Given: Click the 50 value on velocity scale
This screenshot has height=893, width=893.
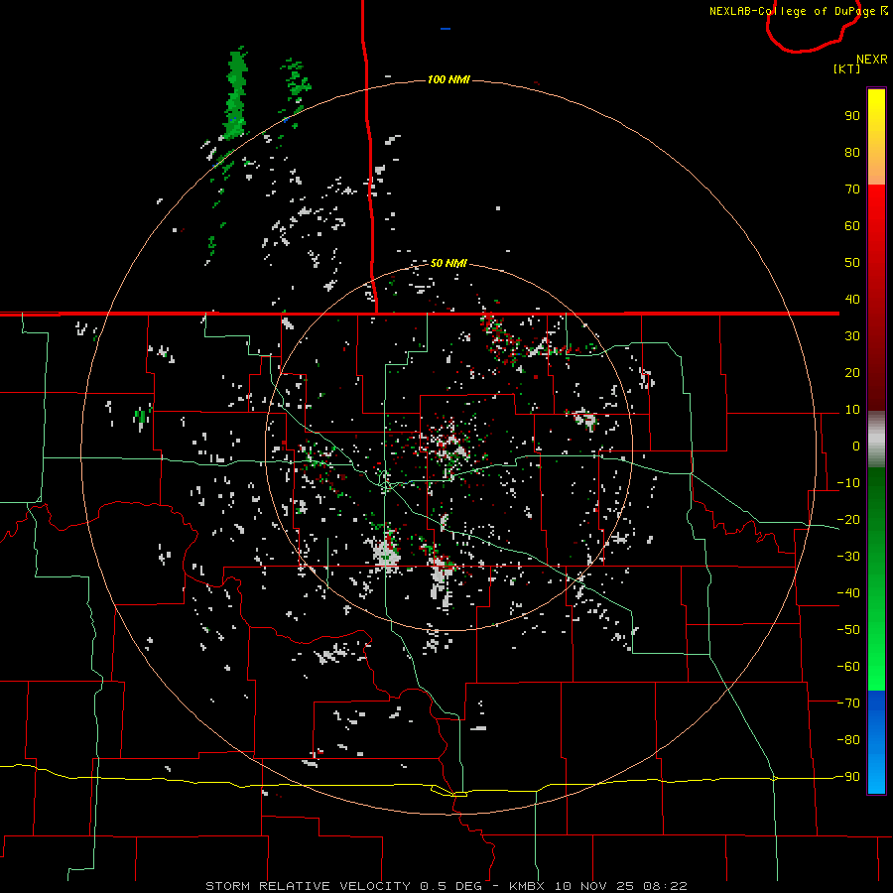Looking at the screenshot, I should 852,263.
